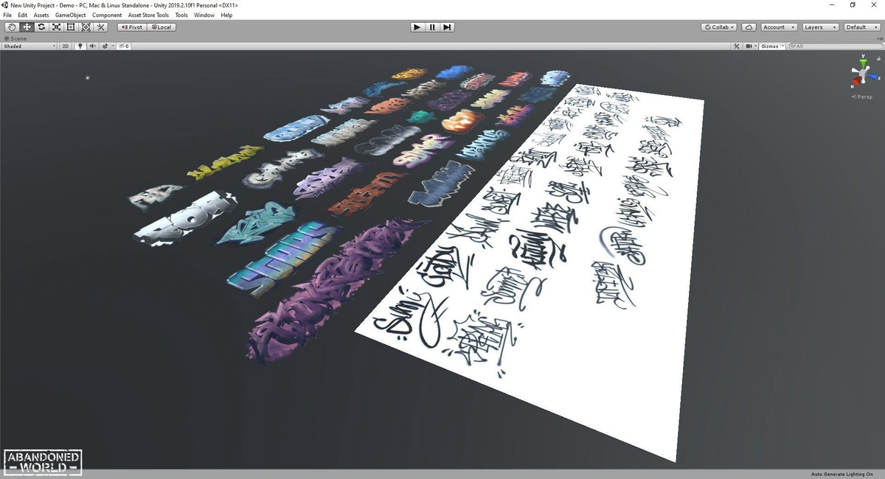The width and height of the screenshot is (885, 479).
Task: Expand the Layers dropdown
Action: [820, 27]
